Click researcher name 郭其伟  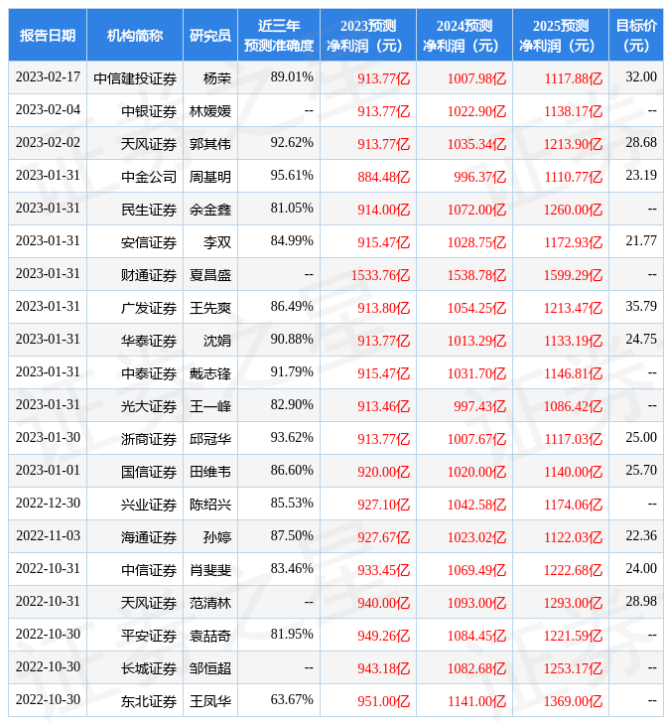[x=210, y=144]
